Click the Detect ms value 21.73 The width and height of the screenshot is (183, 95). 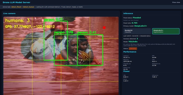pos(125,69)
